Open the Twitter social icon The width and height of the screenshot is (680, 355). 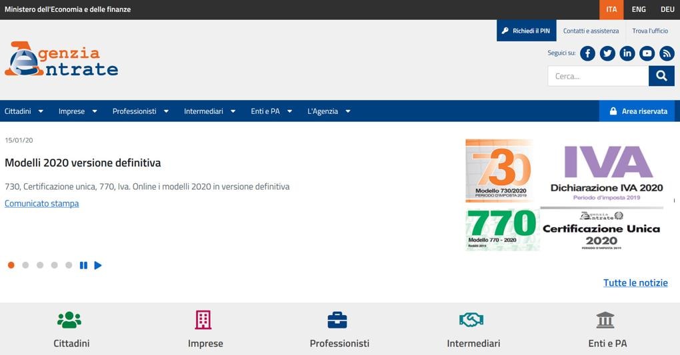click(607, 53)
